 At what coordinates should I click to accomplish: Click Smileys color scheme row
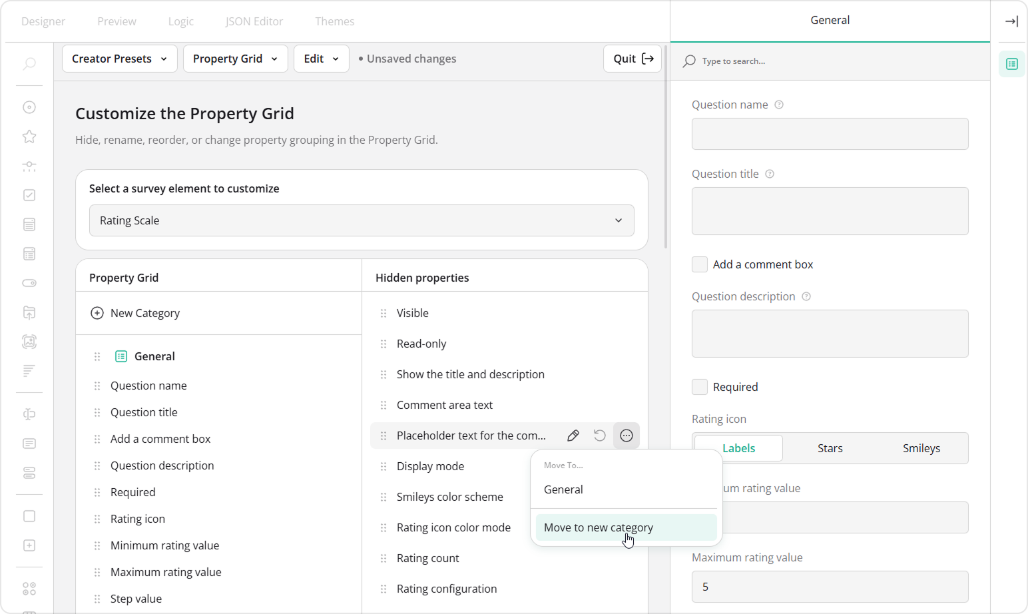coord(450,497)
